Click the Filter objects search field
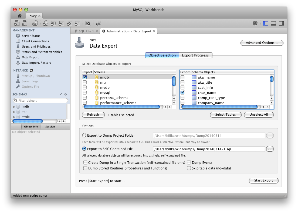 tap(40, 101)
